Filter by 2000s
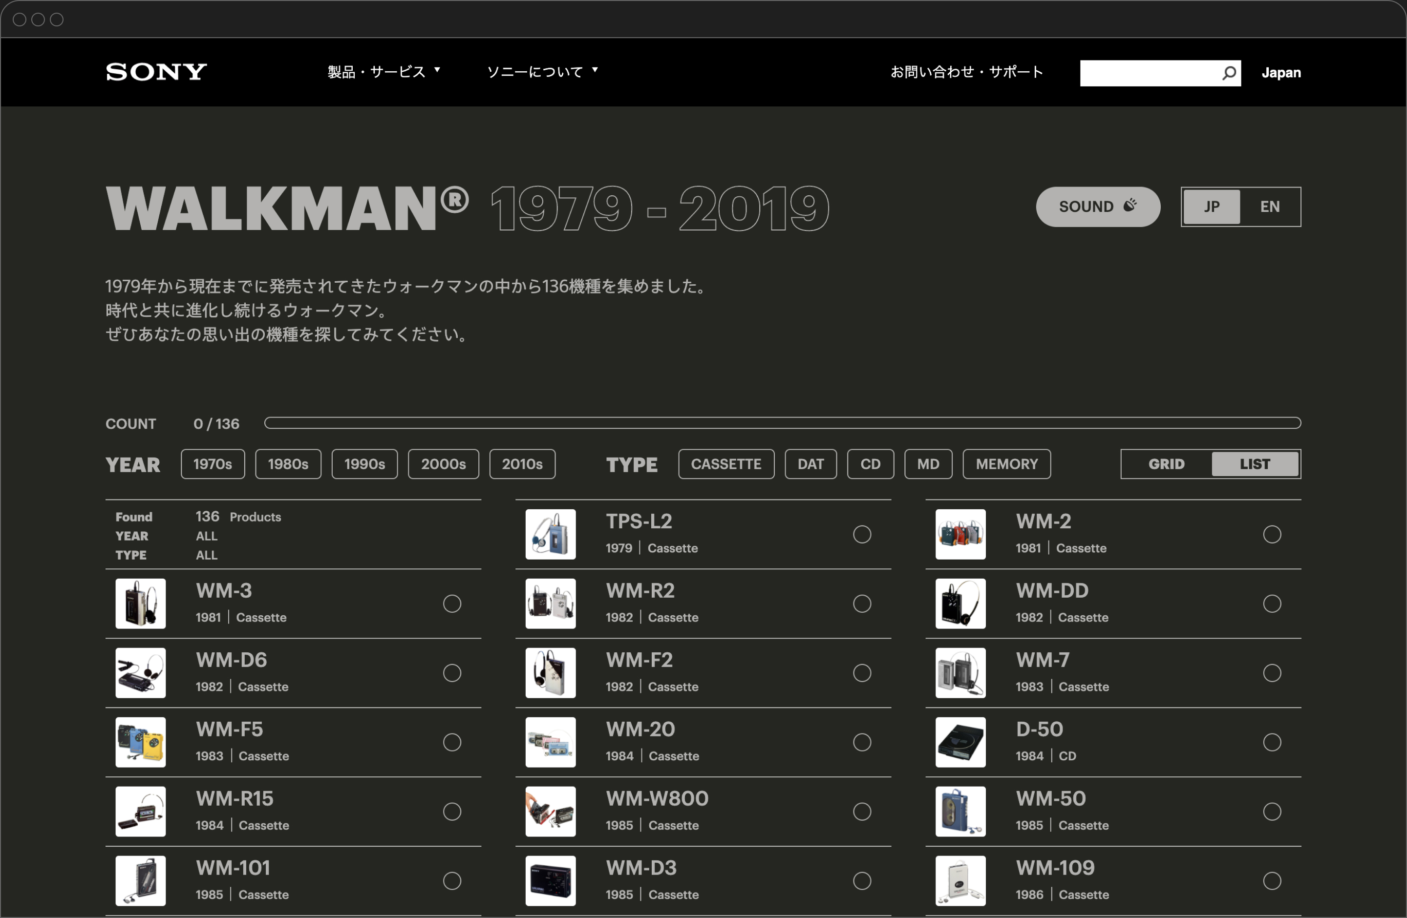 click(444, 464)
